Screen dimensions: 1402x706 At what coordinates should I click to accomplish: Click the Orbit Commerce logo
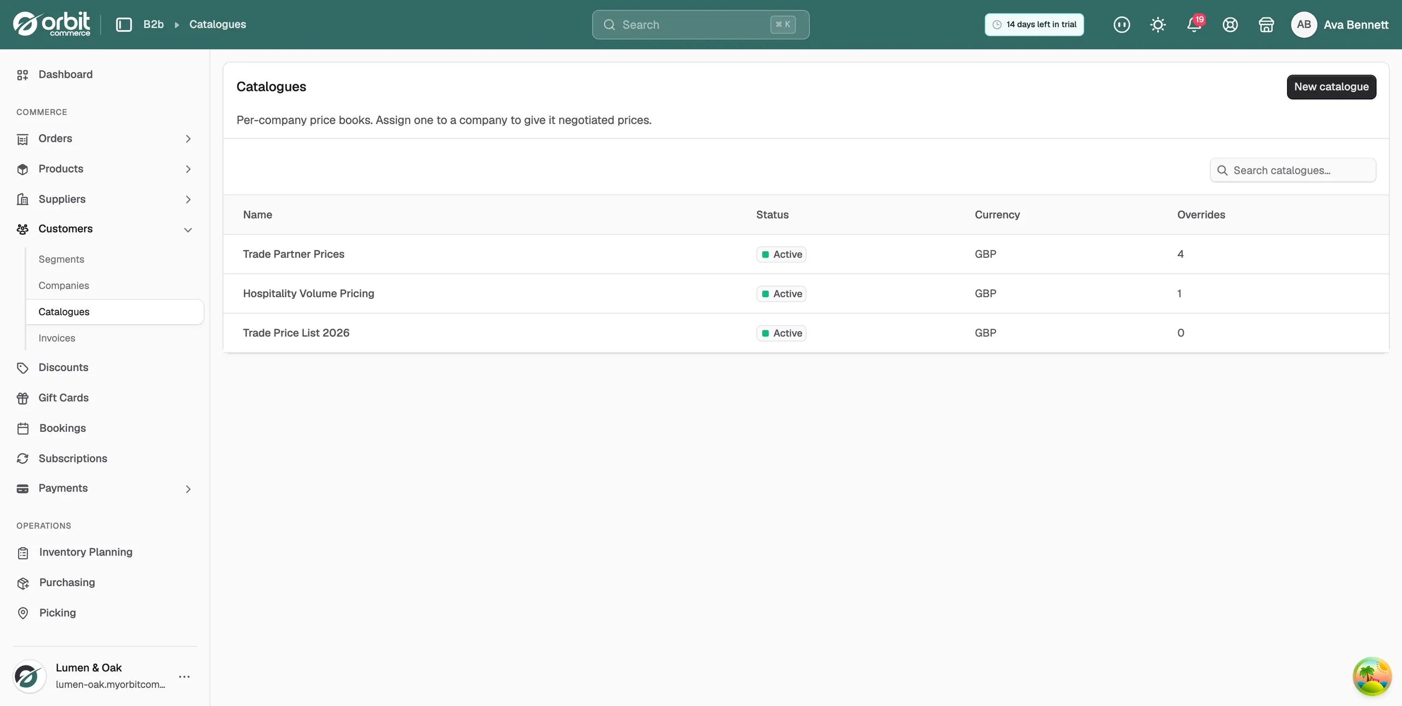pos(51,24)
